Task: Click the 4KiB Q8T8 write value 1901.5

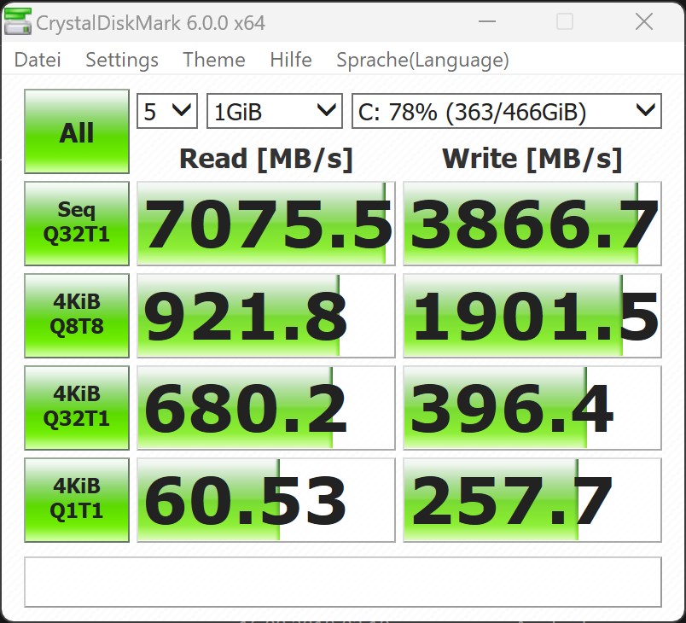Action: point(532,316)
